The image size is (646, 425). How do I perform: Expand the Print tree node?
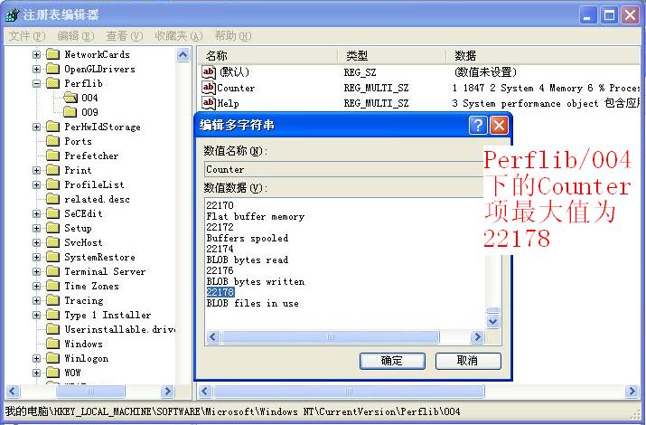(37, 170)
